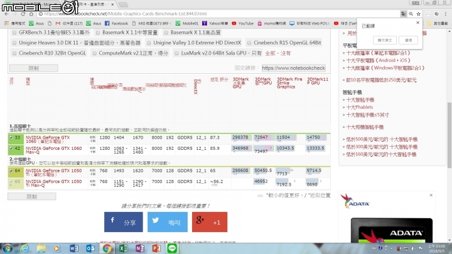Share the article on Facebook

click(124, 222)
